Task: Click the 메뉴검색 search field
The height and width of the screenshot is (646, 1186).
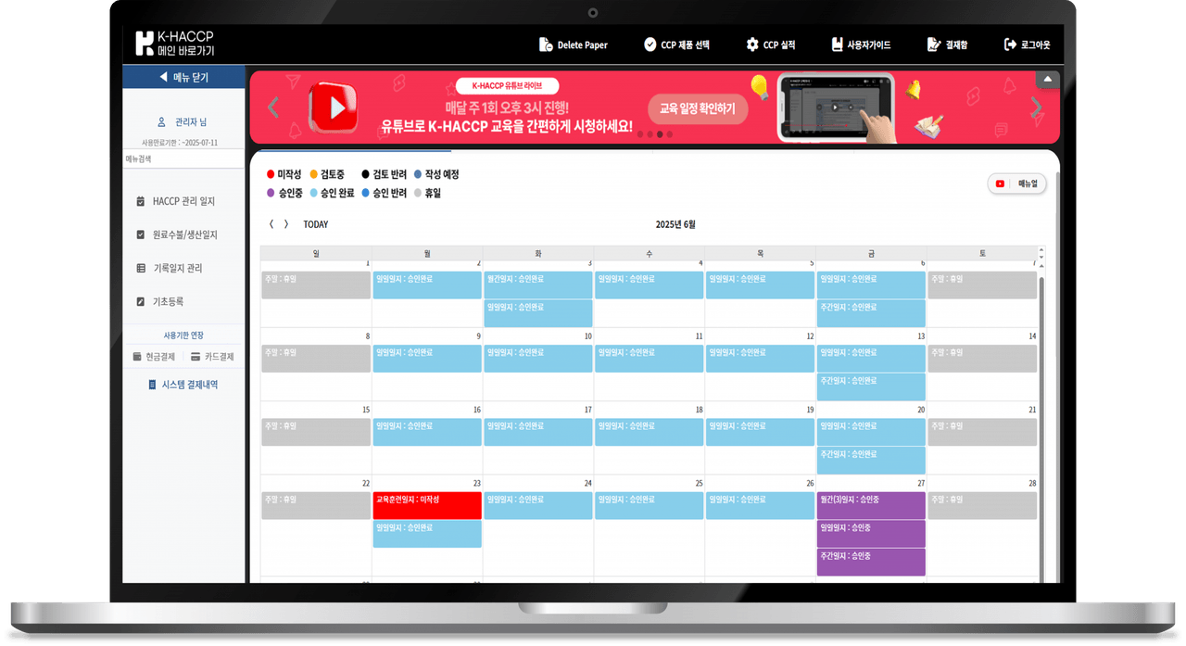Action: (183, 159)
